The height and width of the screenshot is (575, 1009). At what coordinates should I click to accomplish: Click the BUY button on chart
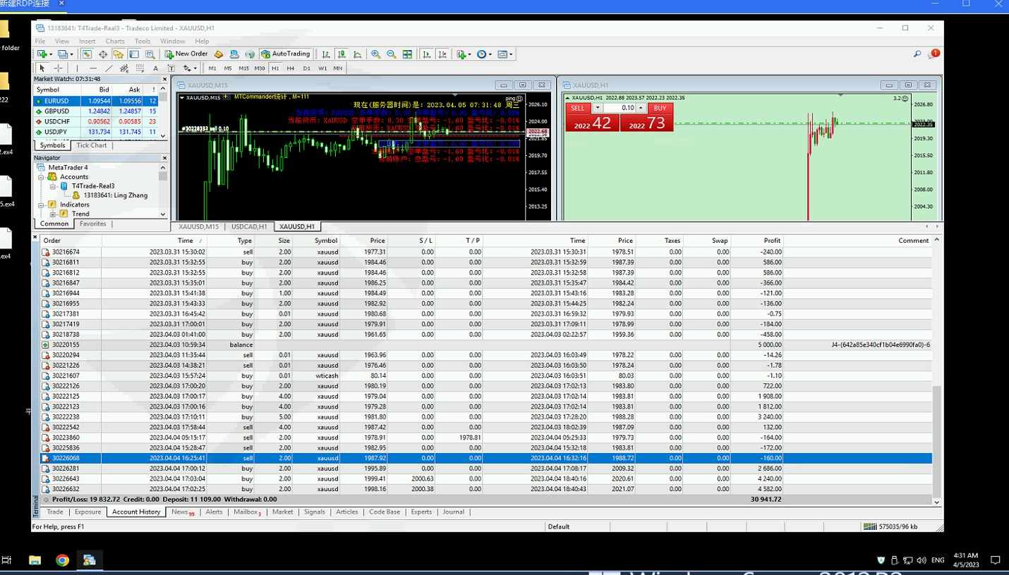click(660, 108)
